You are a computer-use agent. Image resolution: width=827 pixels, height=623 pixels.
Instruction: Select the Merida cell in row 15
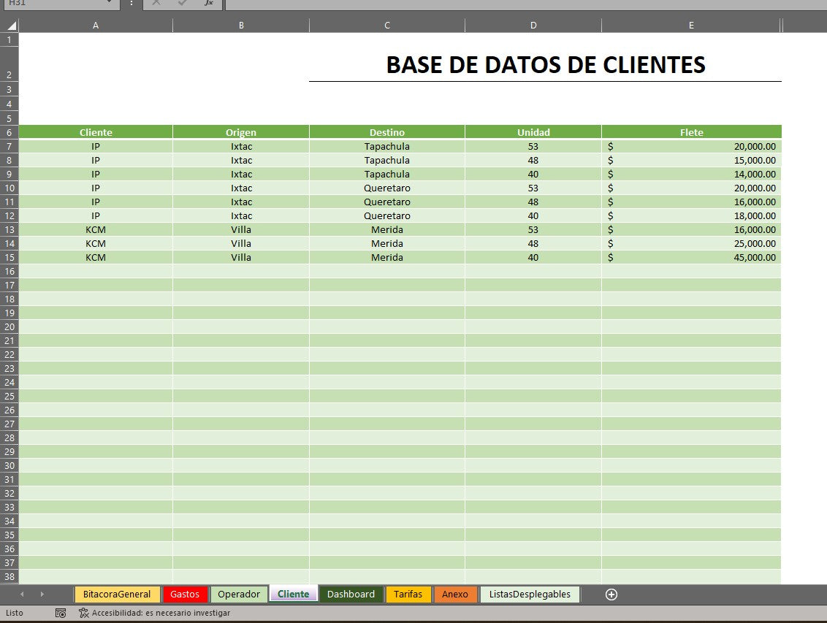(x=387, y=257)
